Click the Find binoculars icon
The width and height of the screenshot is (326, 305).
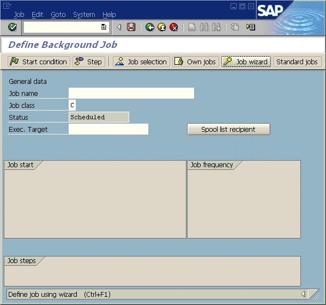click(x=204, y=27)
